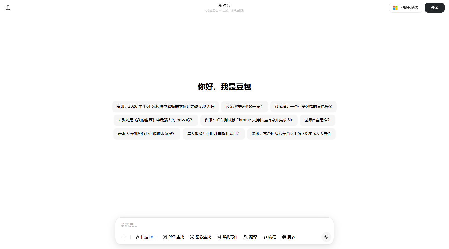The image size is (449, 249).
Task: Click suggestion 末影龙是《我的世界》中最强大的 boss 吗?
Action: point(156,120)
